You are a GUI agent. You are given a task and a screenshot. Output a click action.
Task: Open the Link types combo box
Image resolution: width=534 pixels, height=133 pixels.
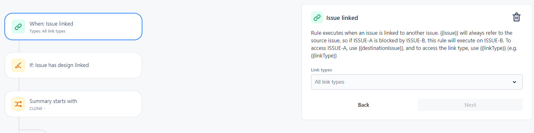(417, 82)
